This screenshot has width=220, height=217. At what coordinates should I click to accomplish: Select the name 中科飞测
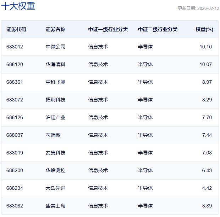point(55,82)
